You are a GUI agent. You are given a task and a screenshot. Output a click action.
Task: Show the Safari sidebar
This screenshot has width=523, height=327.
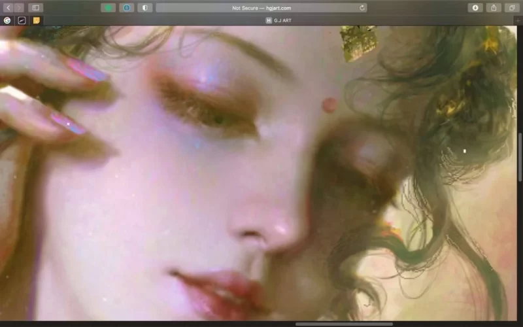point(36,8)
